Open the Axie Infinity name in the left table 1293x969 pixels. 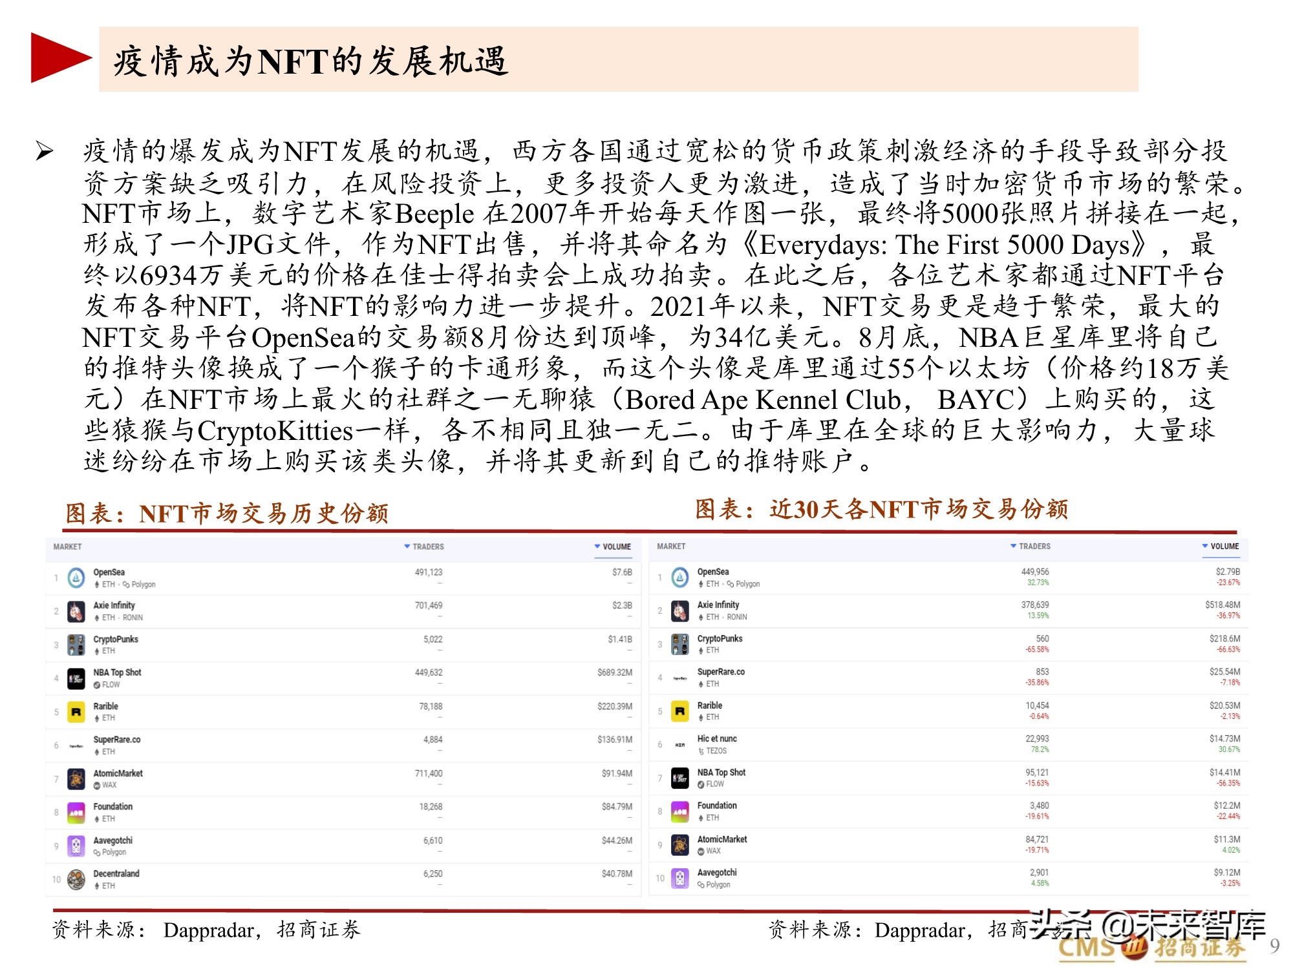point(114,605)
